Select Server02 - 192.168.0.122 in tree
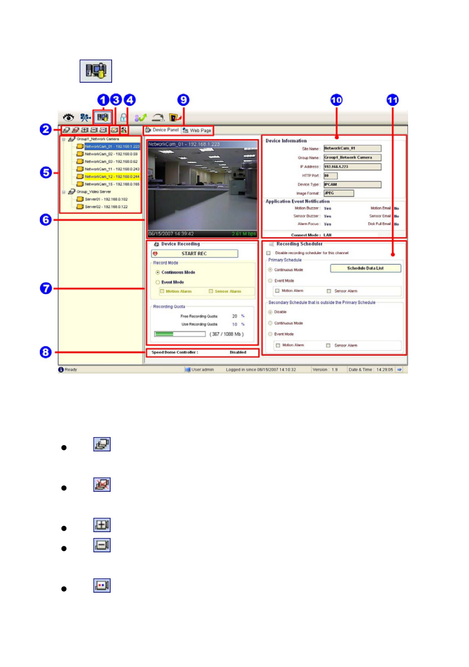This screenshot has width=469, height=667. (x=106, y=207)
